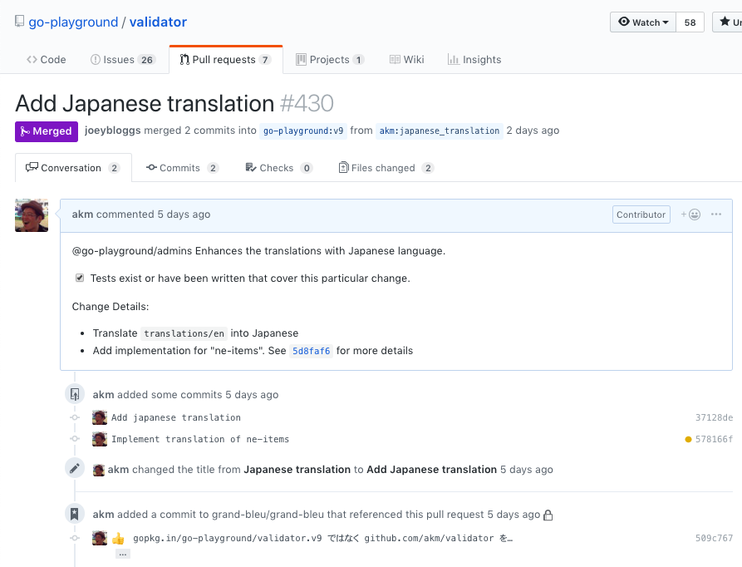Click the Issues exclamation icon
This screenshot has height=567, width=742.
point(95,60)
